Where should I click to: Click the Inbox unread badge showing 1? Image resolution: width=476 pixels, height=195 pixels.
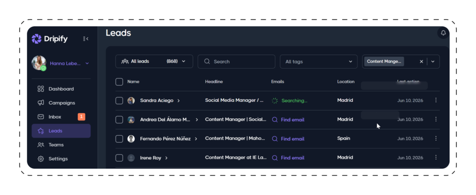[81, 117]
